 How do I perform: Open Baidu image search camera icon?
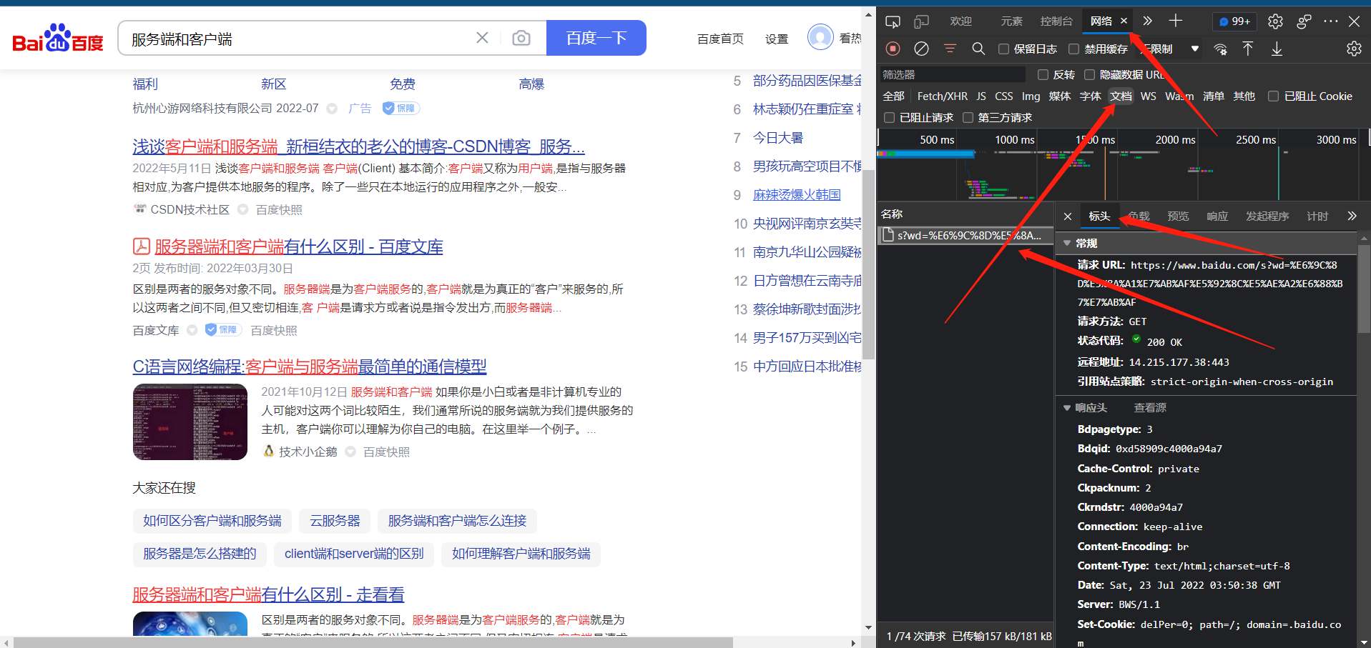click(x=521, y=38)
